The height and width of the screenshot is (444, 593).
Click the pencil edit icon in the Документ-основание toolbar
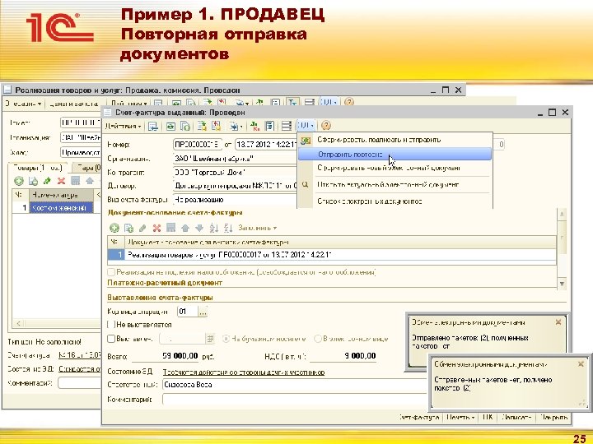coord(142,228)
